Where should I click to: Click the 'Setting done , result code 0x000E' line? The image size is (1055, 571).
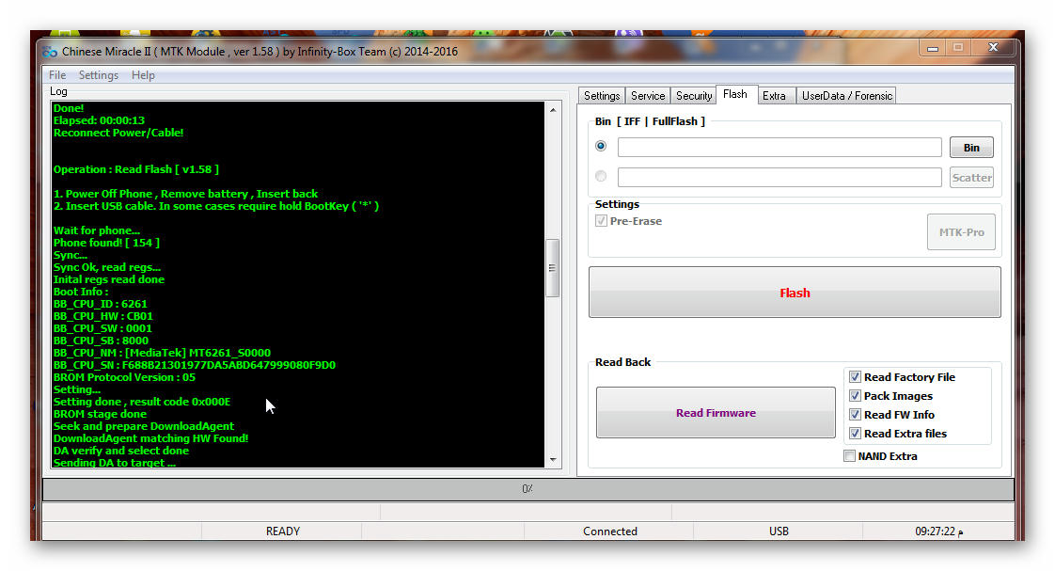point(142,402)
